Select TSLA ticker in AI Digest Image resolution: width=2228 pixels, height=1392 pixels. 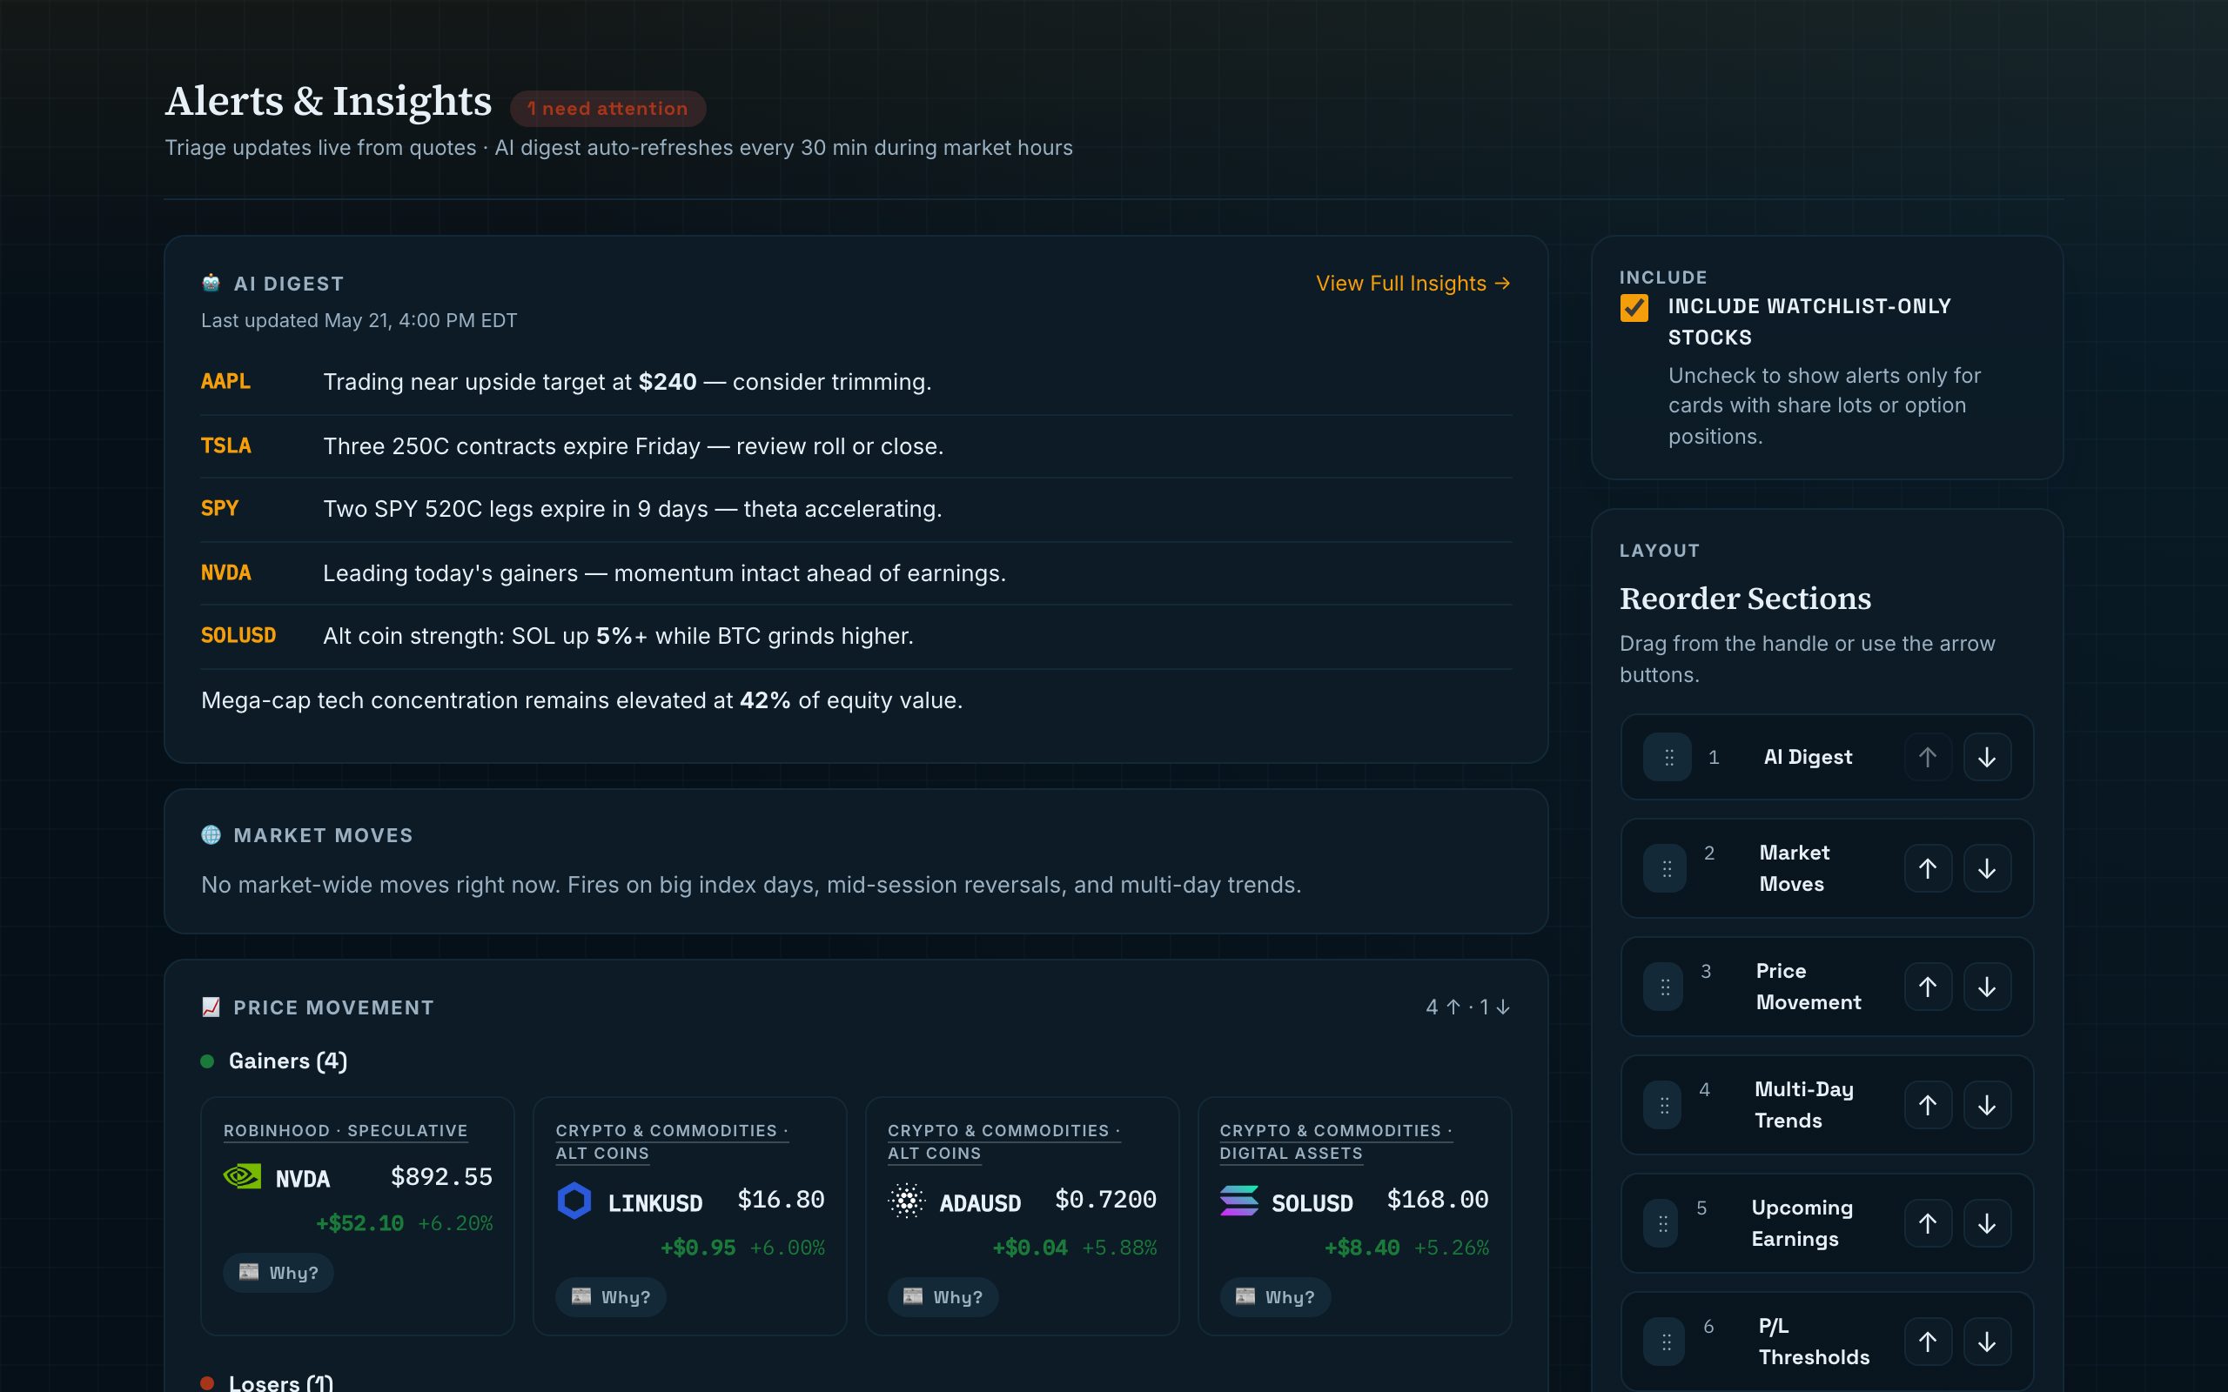point(225,445)
